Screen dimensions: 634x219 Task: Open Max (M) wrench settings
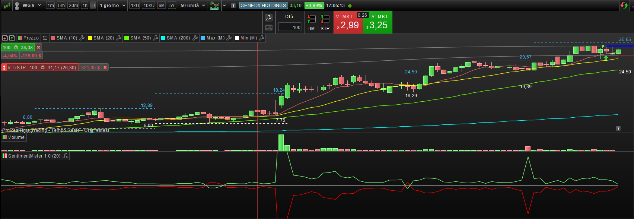pos(229,38)
